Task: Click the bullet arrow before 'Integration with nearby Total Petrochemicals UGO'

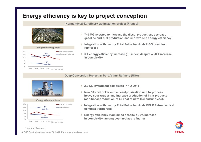Action: [x=81, y=44]
